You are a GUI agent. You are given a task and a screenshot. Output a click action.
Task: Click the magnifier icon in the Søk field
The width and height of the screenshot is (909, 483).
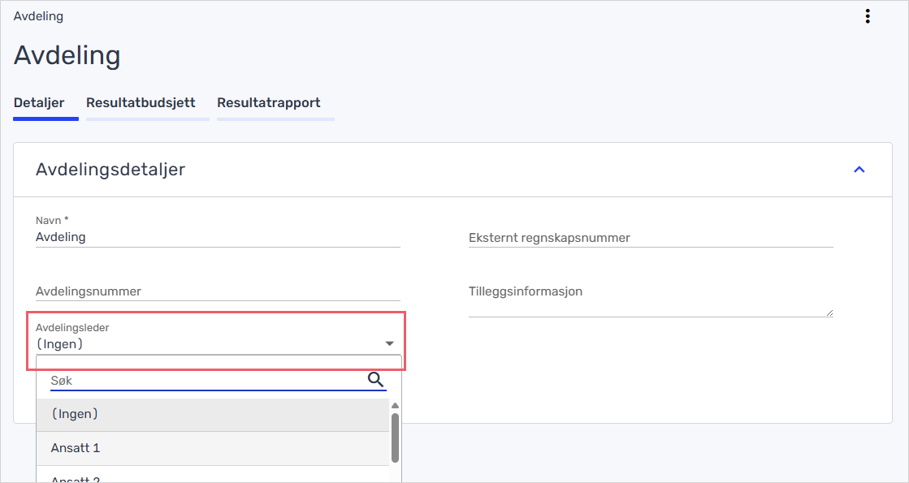375,379
